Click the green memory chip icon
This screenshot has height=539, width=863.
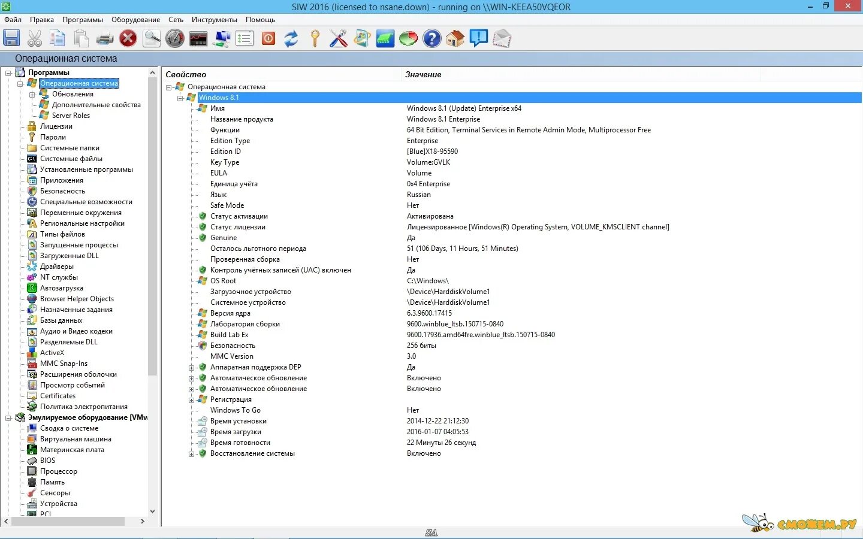point(385,38)
